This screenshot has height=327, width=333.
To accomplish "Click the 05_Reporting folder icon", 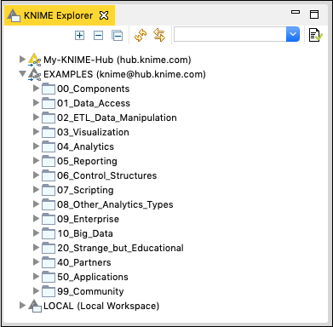I will pos(49,161).
